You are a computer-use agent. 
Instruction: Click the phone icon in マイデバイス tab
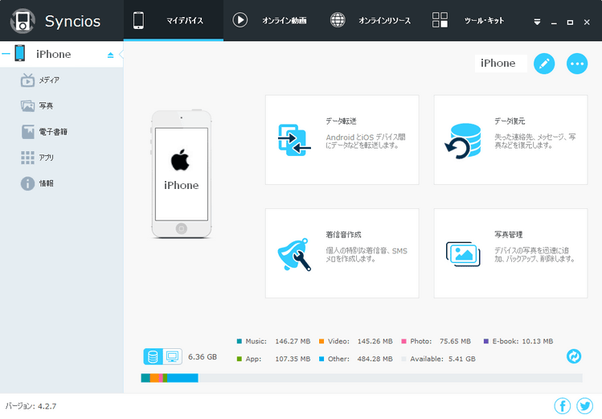coord(138,20)
